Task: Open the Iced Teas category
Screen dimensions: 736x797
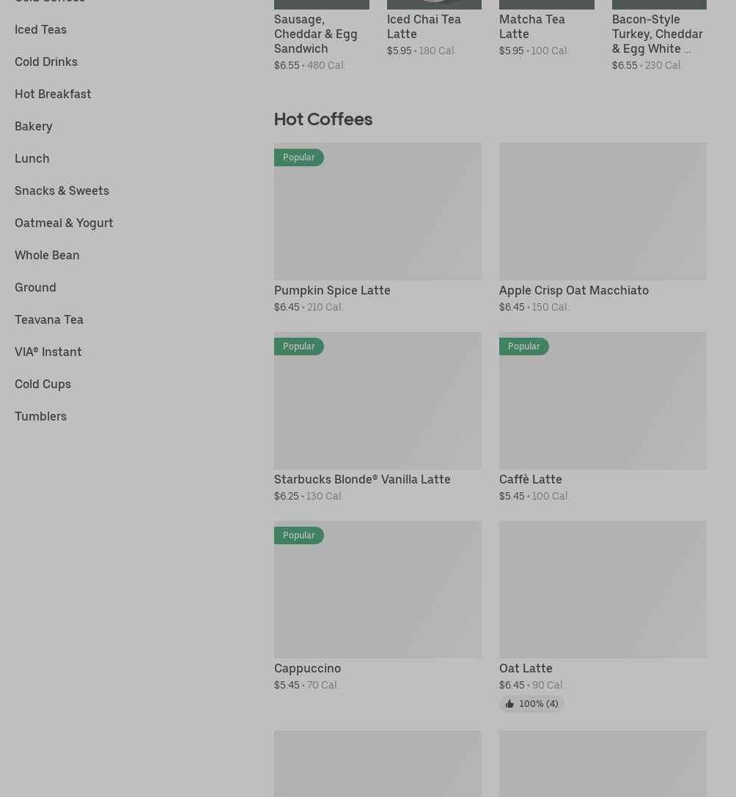Action: click(x=40, y=29)
